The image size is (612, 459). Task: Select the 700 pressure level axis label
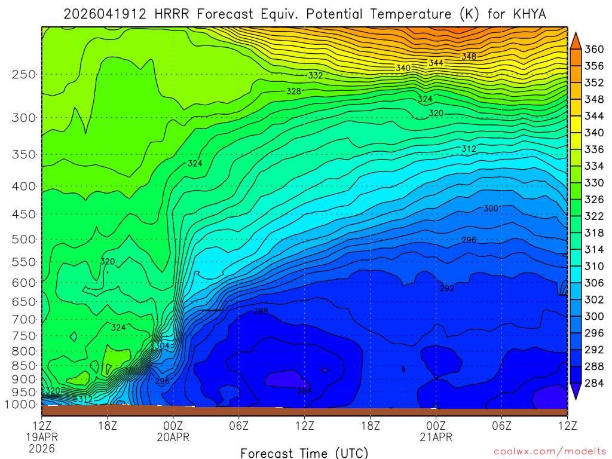point(24,319)
